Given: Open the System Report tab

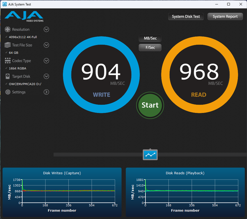Looking at the screenshot, I should [x=225, y=16].
